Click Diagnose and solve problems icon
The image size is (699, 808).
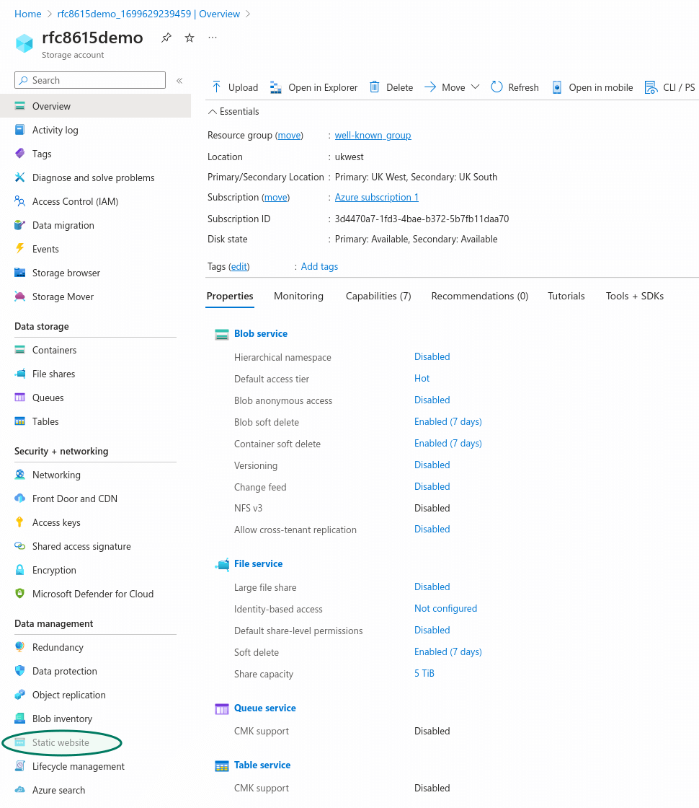pos(20,177)
